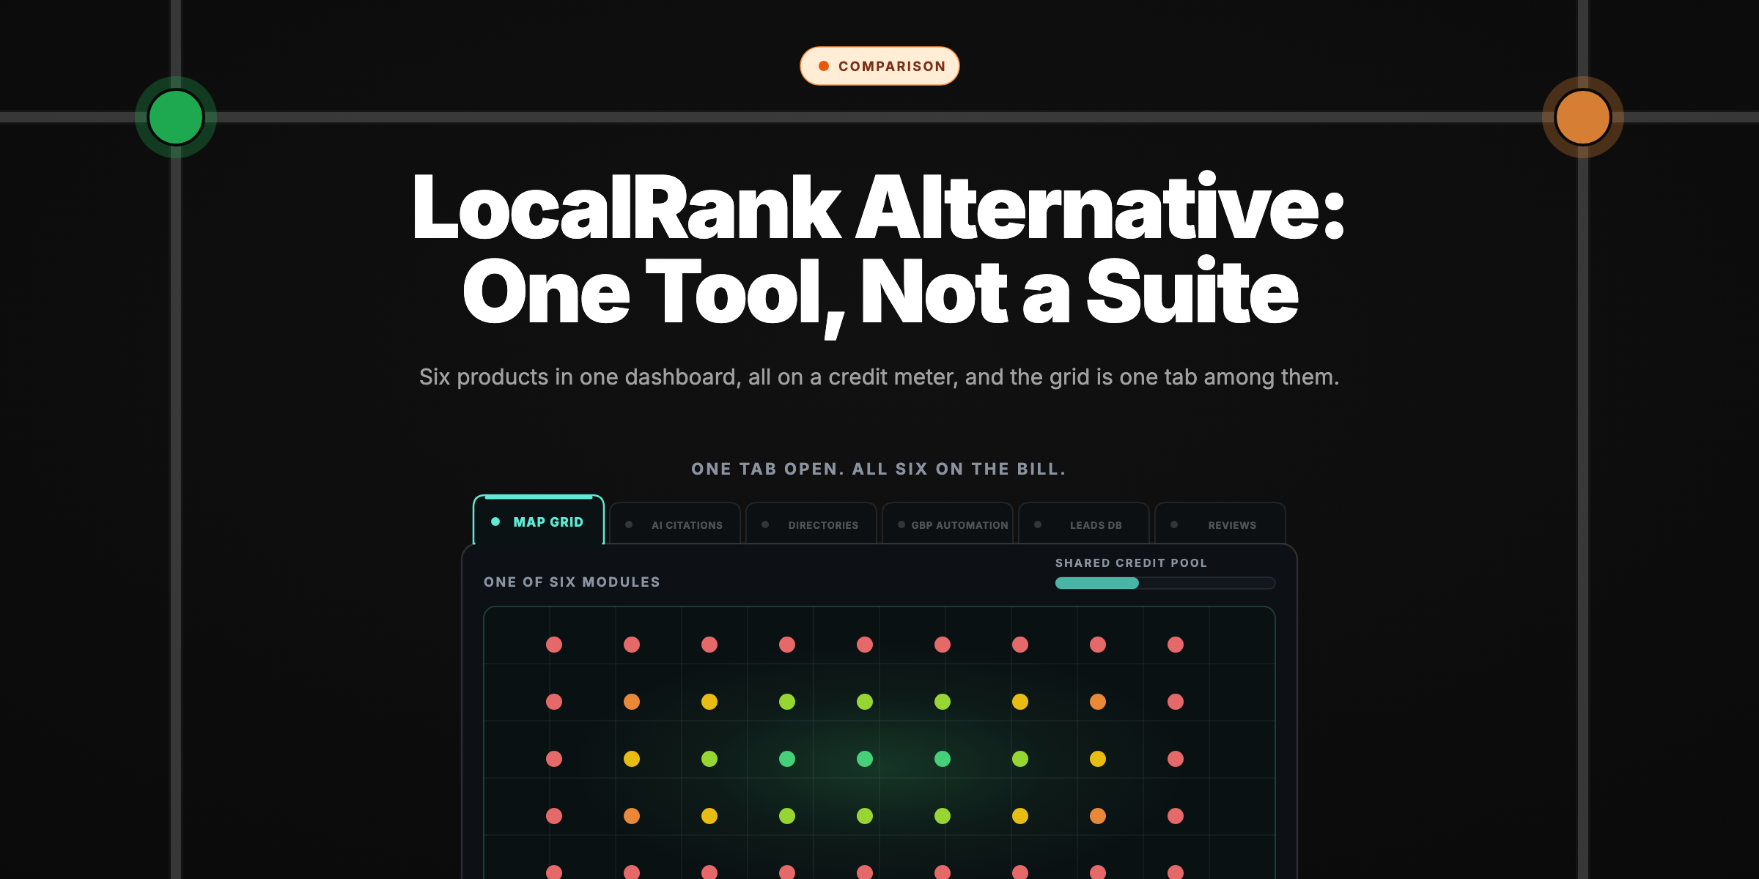Switch to the LEADS DB tab
1759x879 pixels.
pyautogui.click(x=1084, y=524)
